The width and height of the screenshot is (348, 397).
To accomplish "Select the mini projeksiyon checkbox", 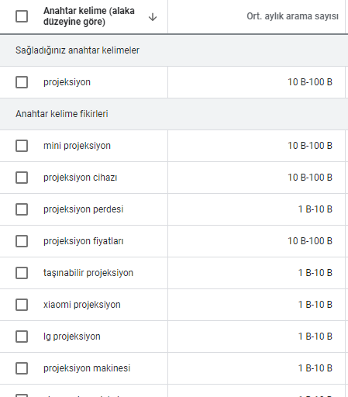I will (22, 146).
